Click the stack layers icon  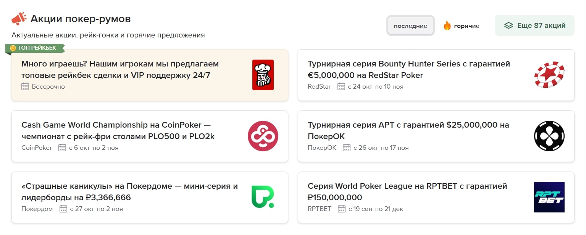508,26
